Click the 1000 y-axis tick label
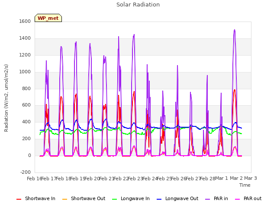The height and width of the screenshot is (207, 277). point(25,72)
